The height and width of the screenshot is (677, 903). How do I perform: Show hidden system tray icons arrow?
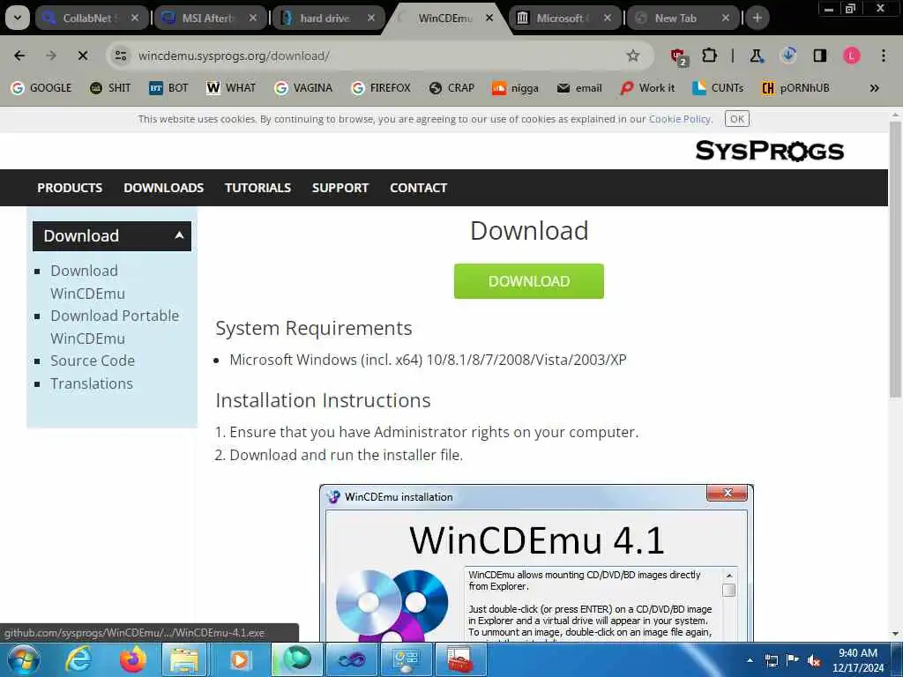pyautogui.click(x=750, y=660)
